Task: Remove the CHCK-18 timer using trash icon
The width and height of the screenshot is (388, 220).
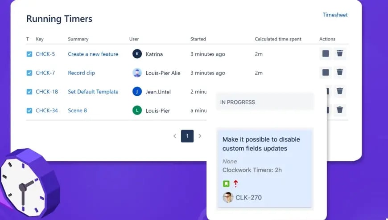Action: [340, 91]
